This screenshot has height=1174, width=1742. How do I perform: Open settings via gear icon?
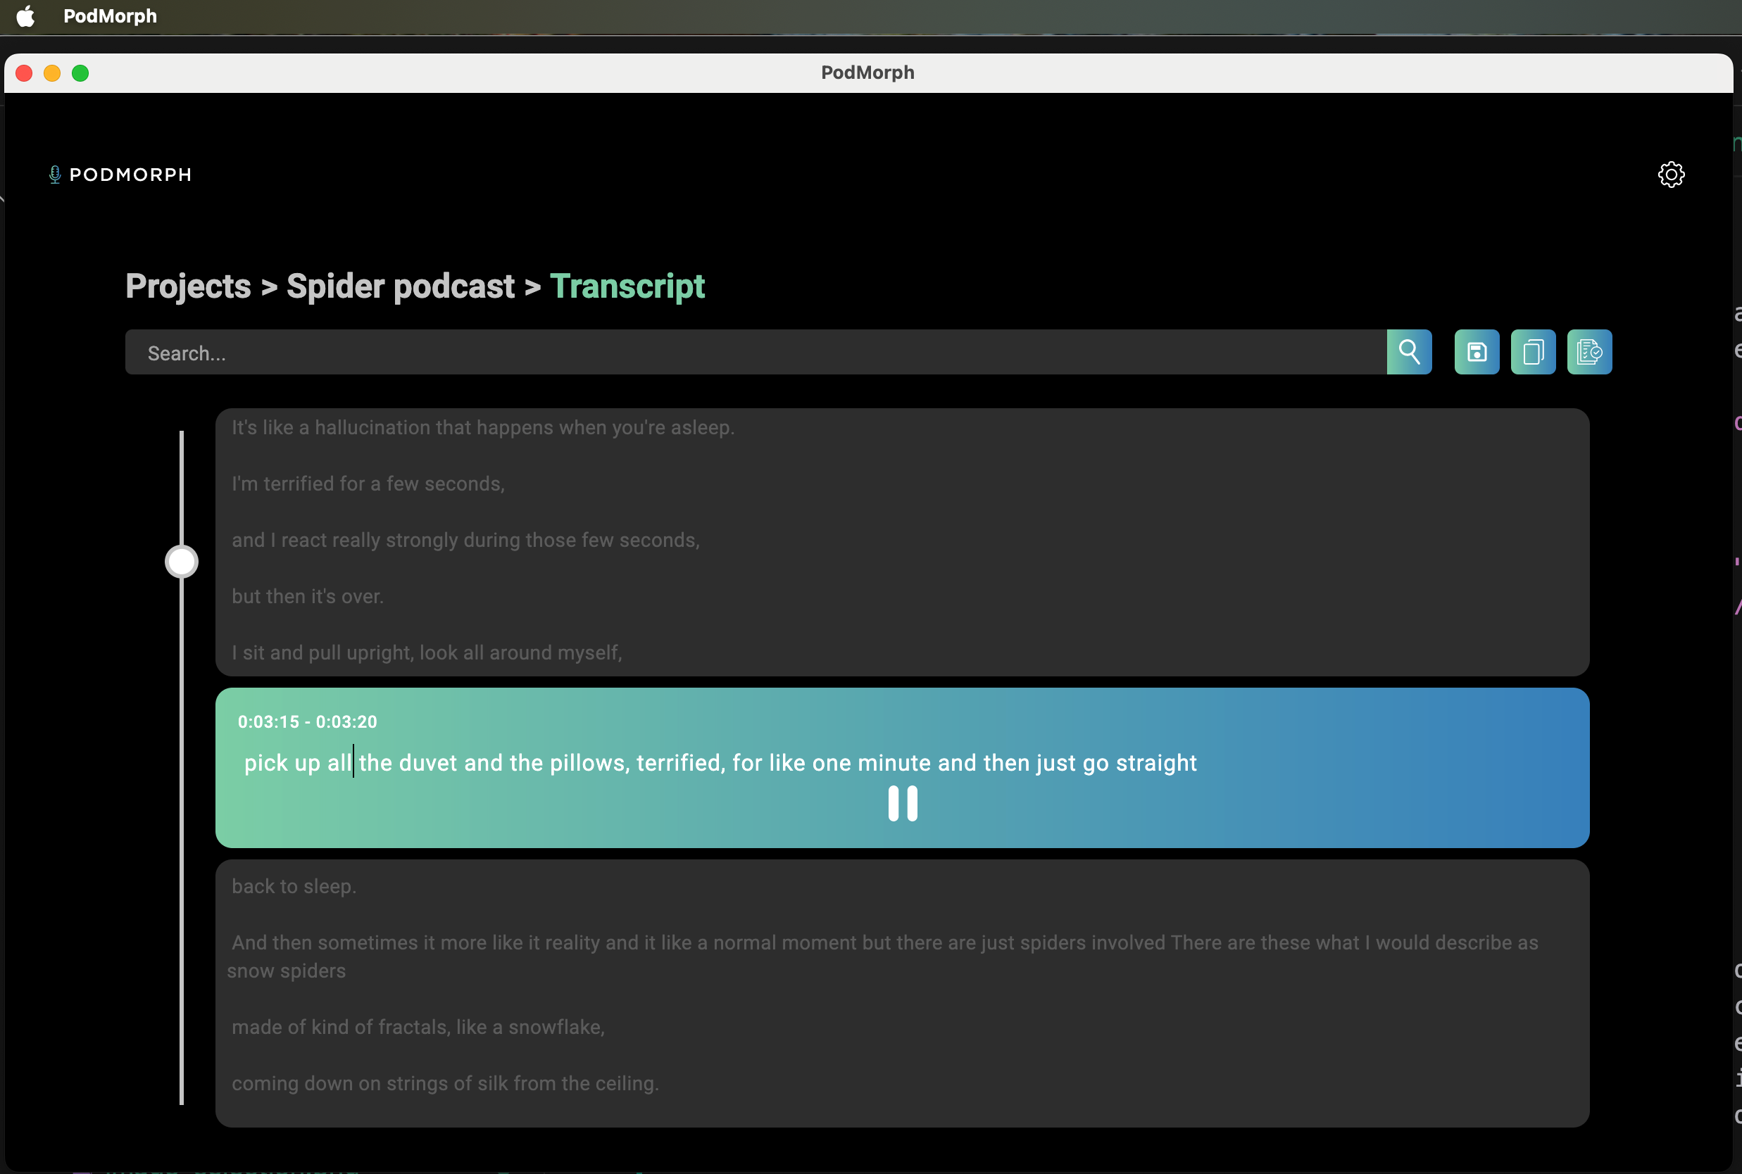coord(1671,175)
